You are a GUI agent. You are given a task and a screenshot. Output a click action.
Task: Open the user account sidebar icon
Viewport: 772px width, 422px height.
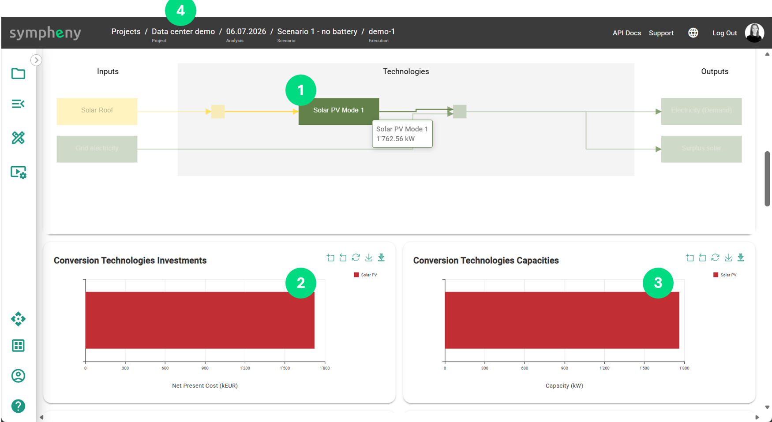point(18,376)
